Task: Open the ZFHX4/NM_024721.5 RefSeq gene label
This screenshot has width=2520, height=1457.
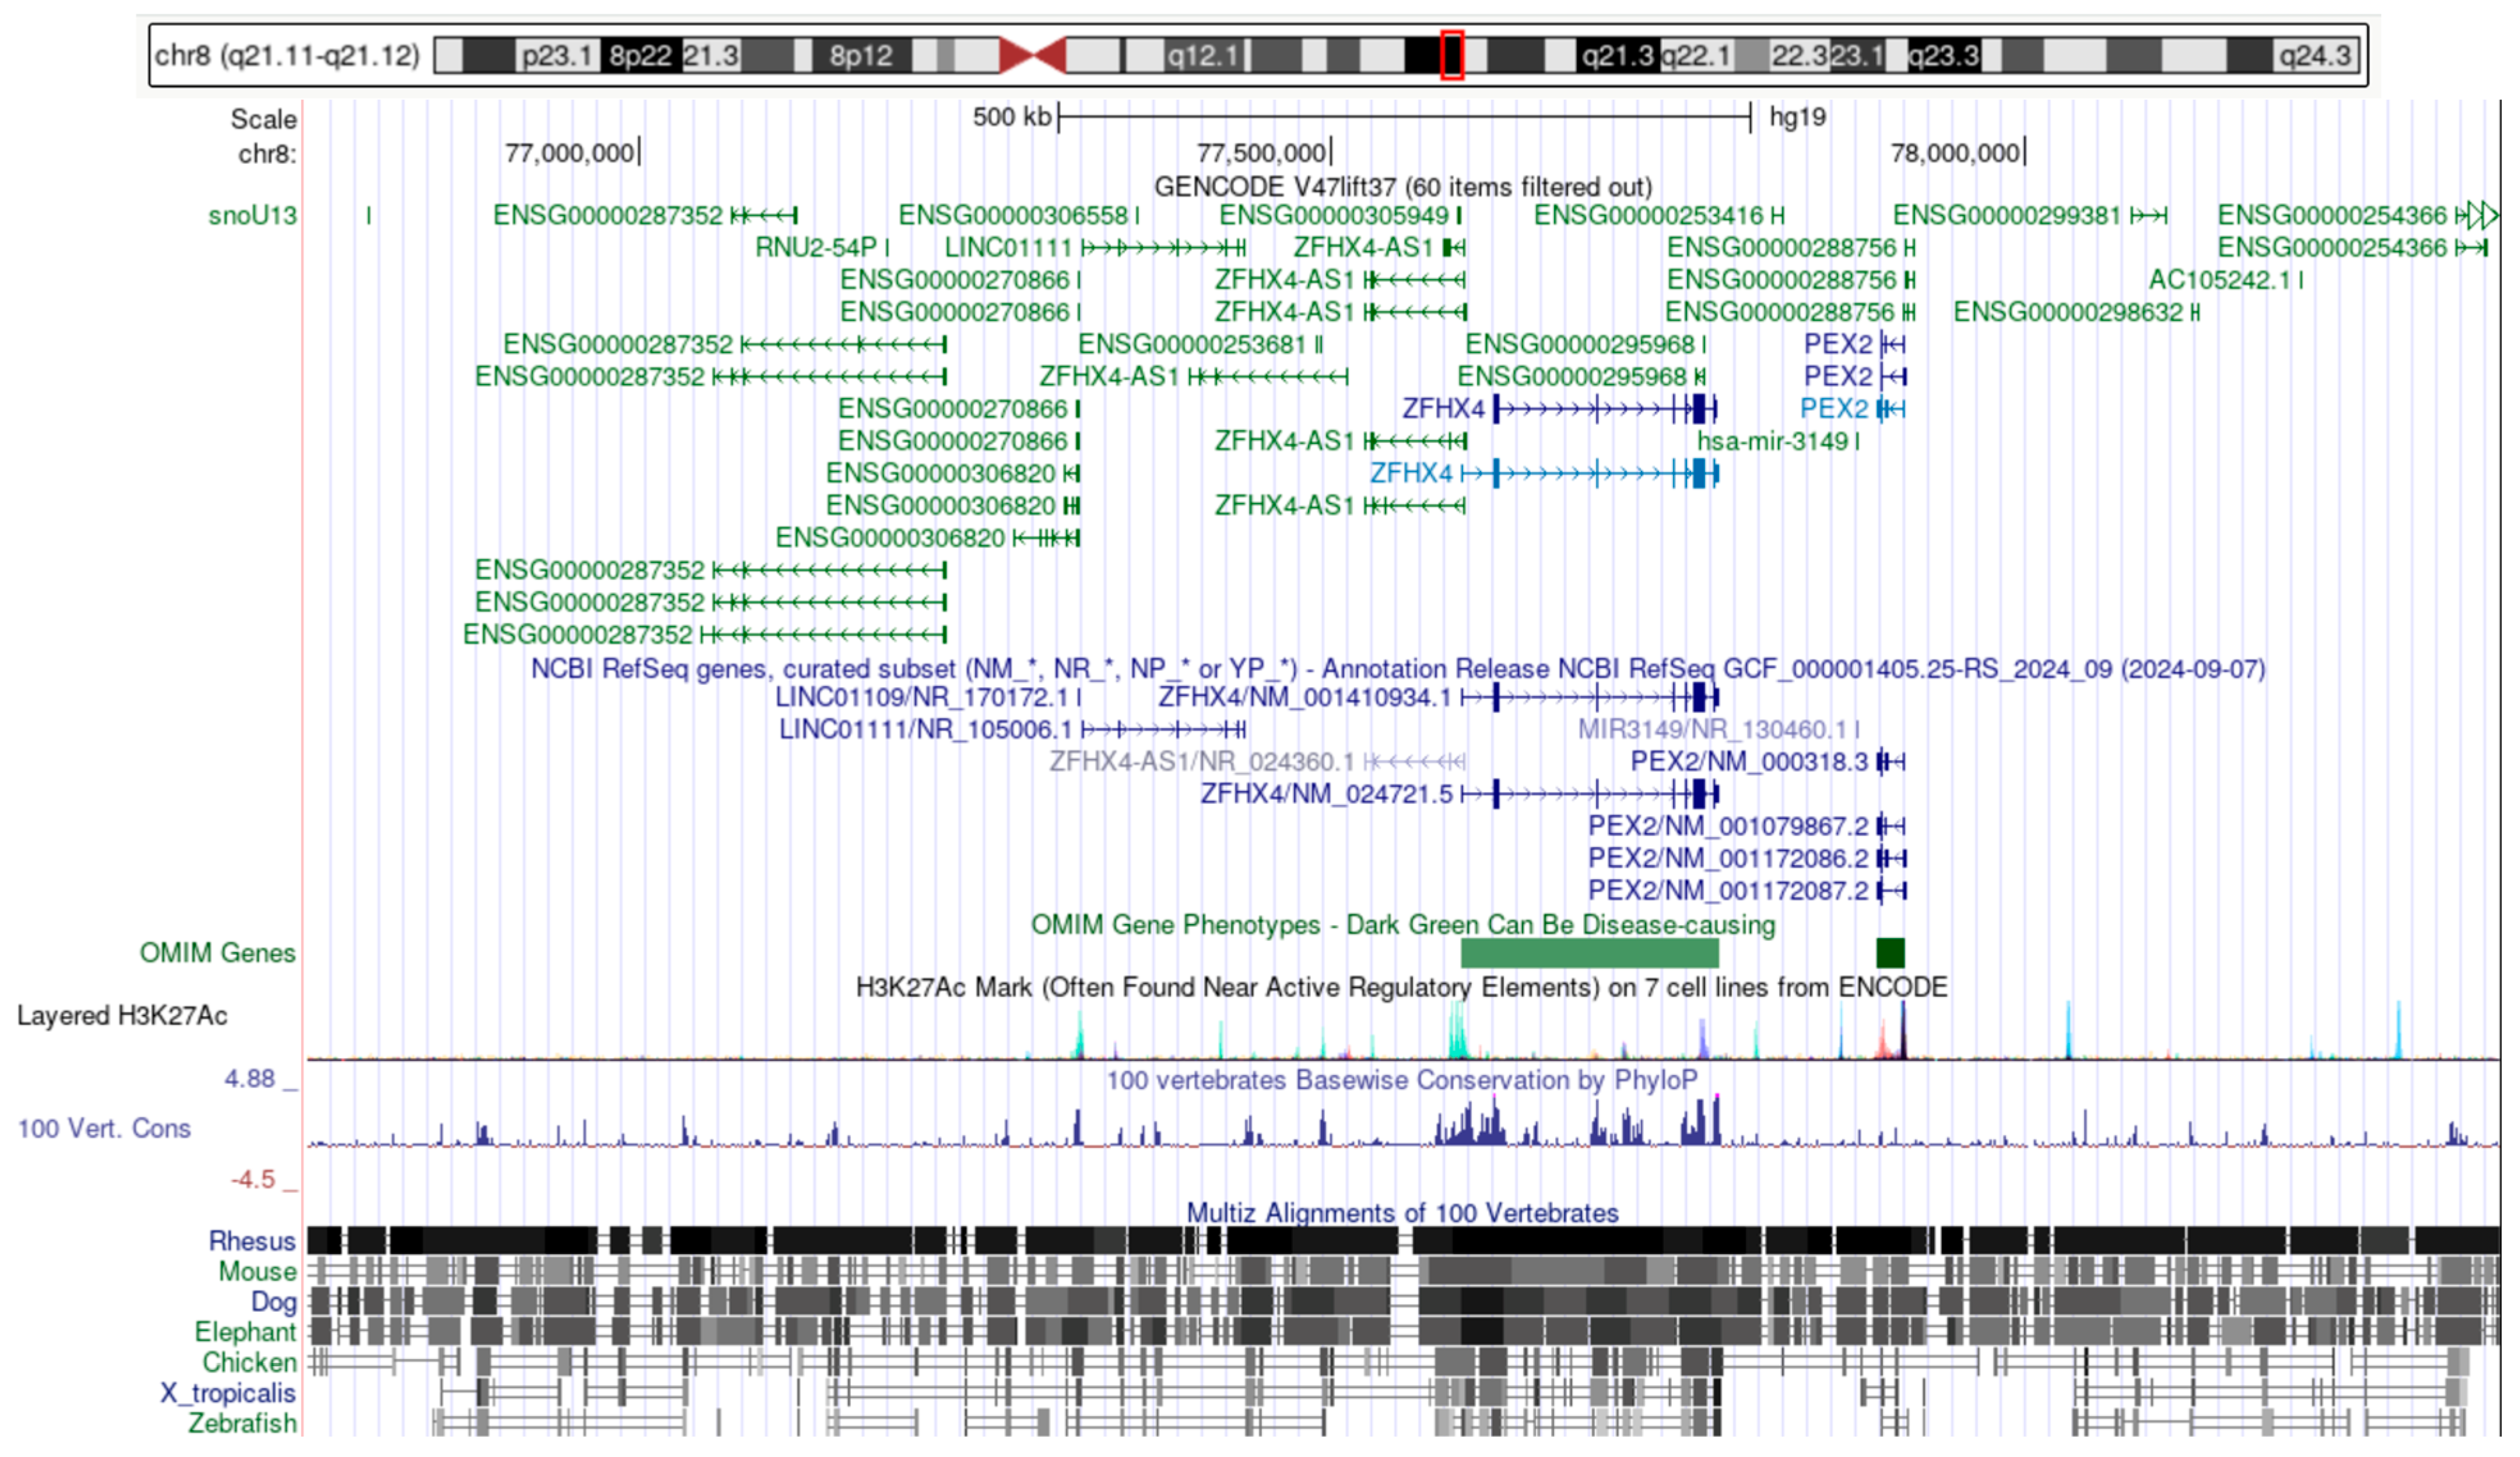Action: [x=1326, y=795]
